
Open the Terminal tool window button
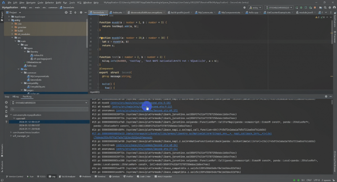100,177
